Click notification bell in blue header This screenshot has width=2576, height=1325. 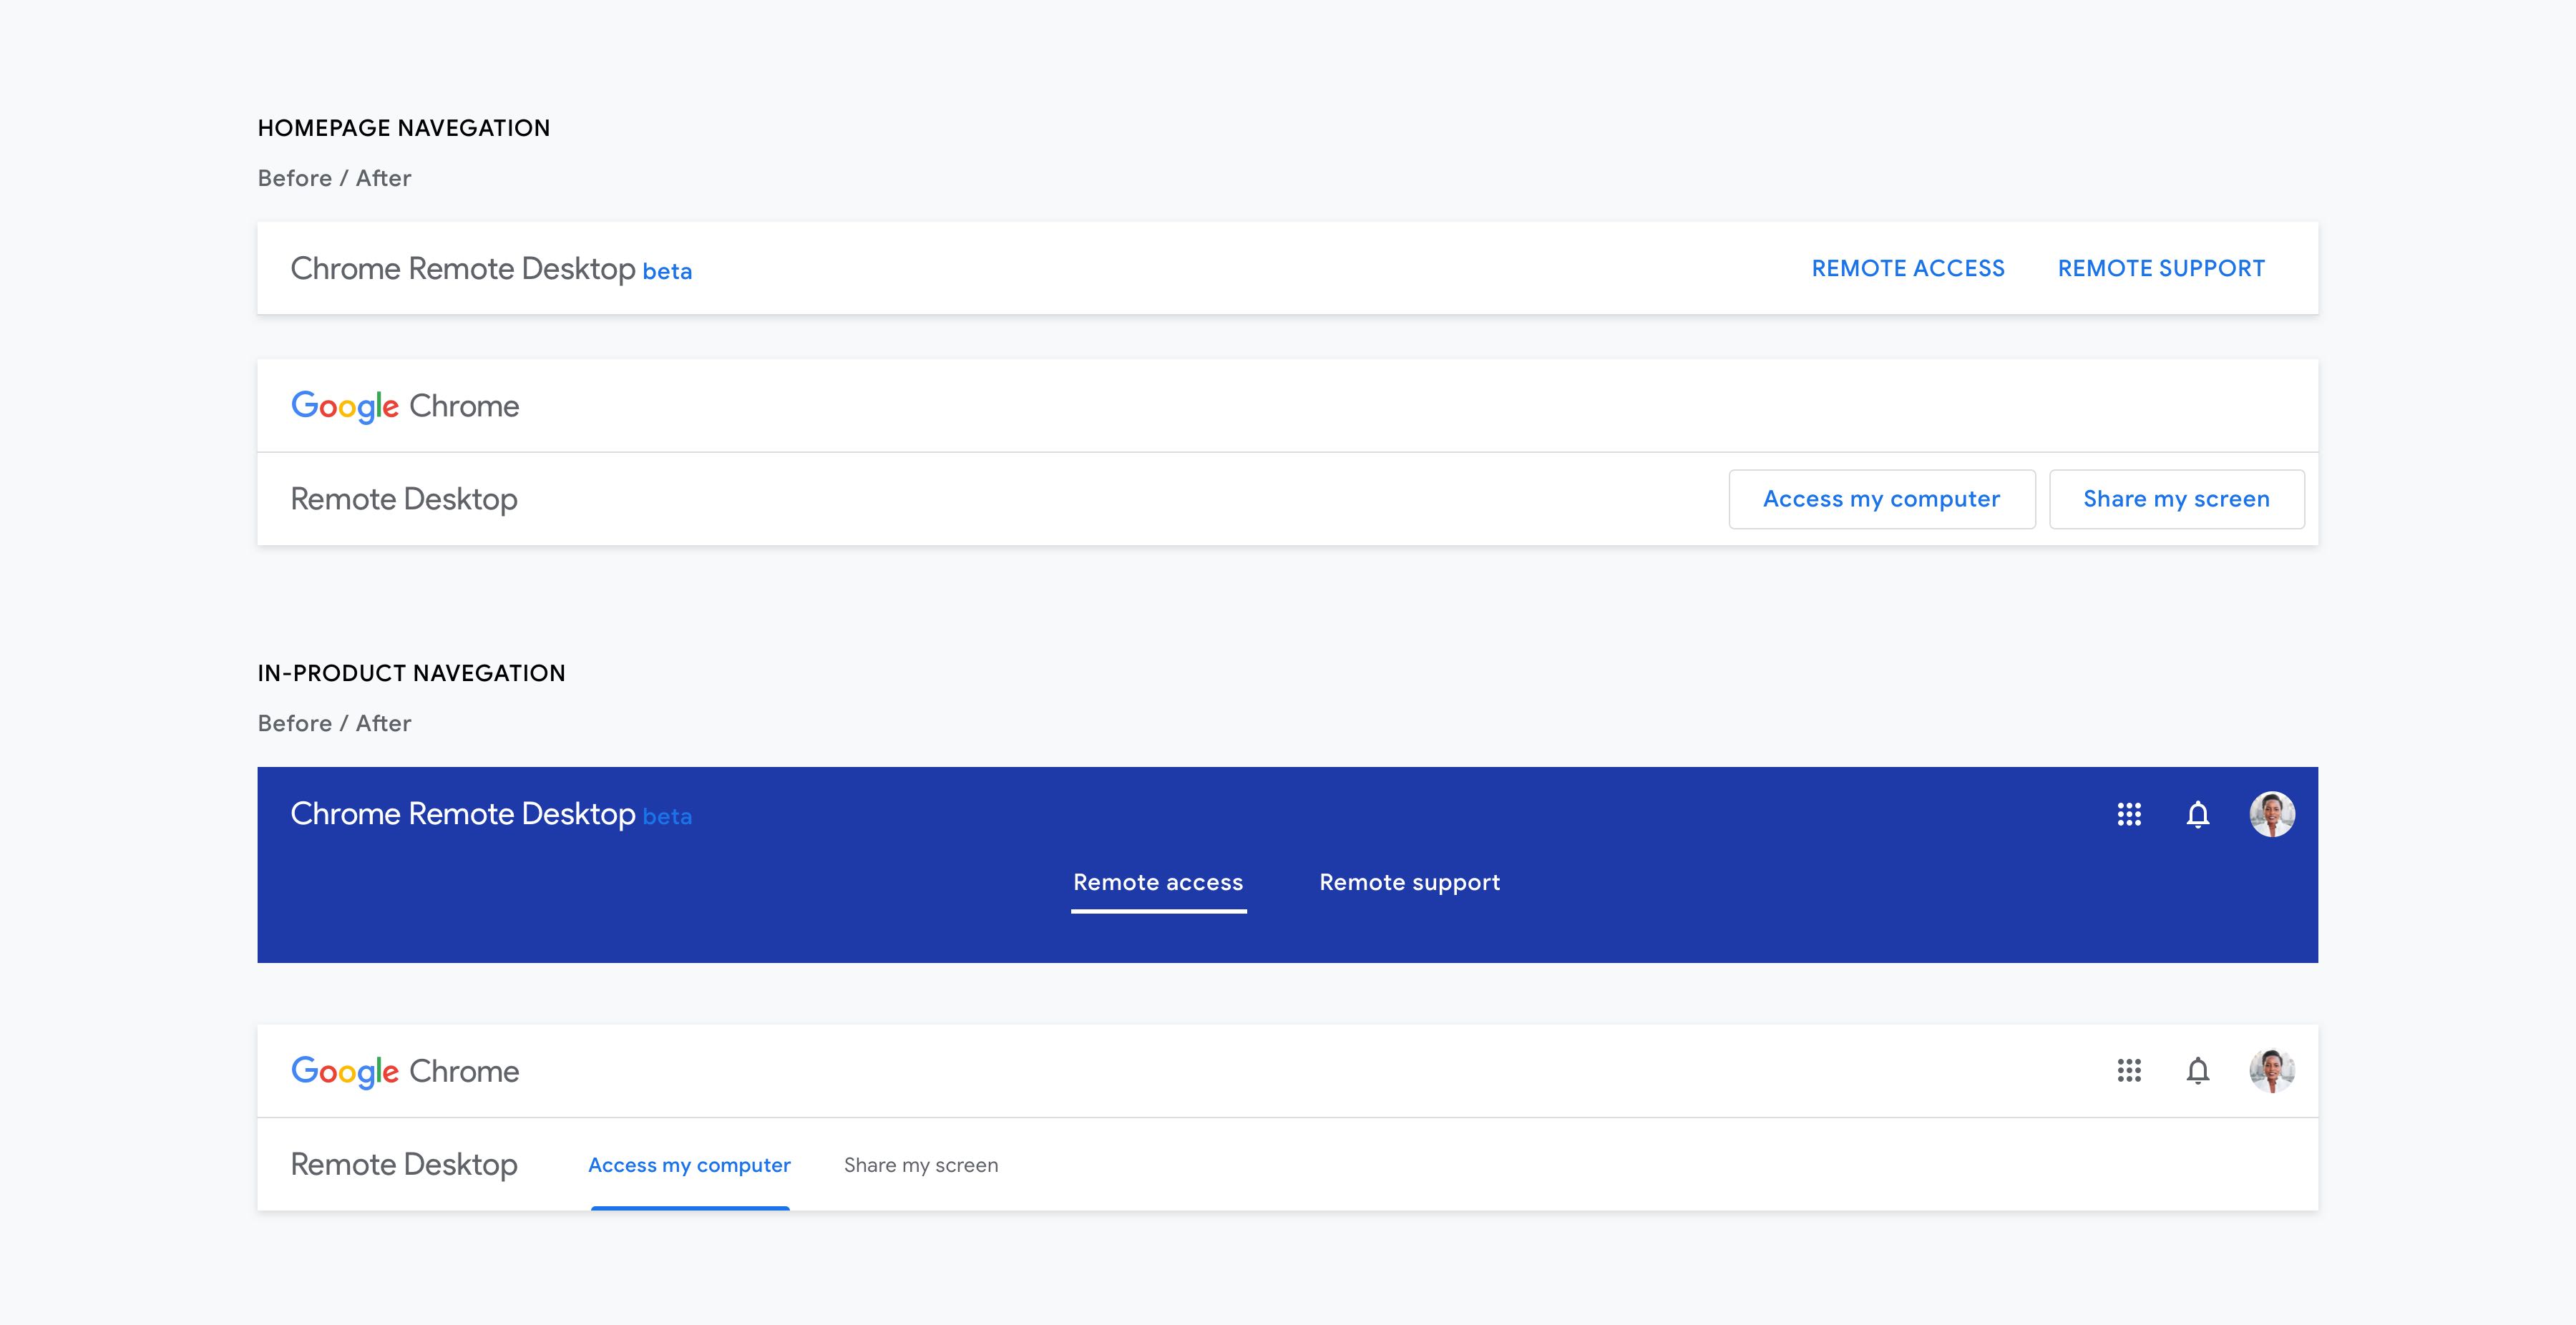[x=2197, y=814]
